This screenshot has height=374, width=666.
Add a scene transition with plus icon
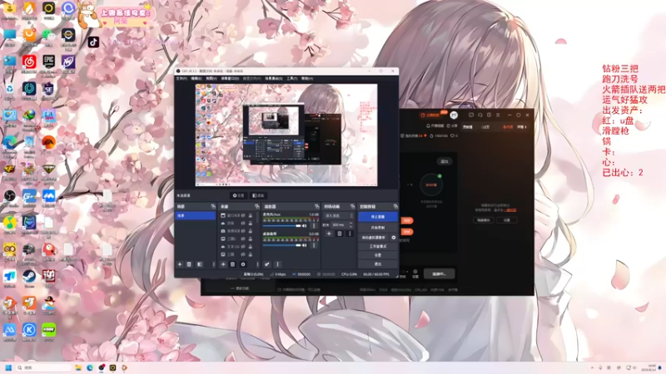pyautogui.click(x=329, y=234)
